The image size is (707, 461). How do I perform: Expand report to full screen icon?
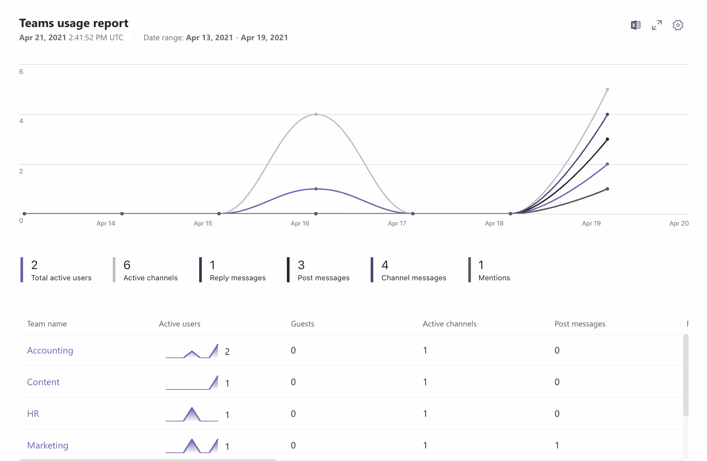click(x=657, y=25)
